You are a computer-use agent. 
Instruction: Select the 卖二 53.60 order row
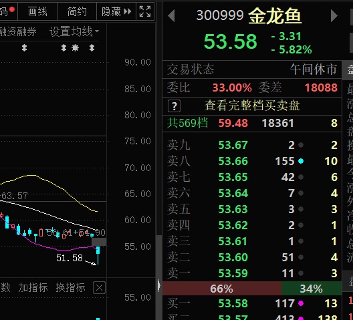pos(252,257)
